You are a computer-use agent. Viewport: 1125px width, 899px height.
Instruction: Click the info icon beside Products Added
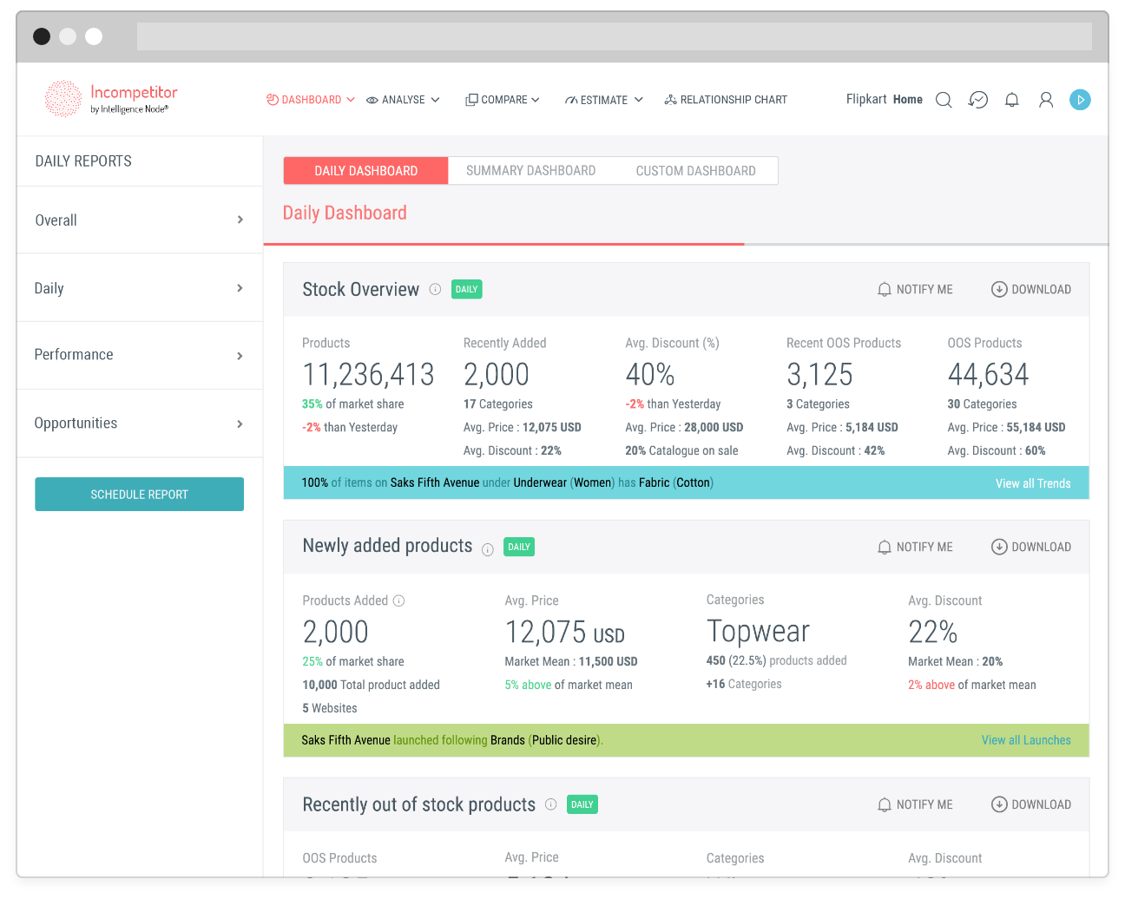click(x=398, y=600)
